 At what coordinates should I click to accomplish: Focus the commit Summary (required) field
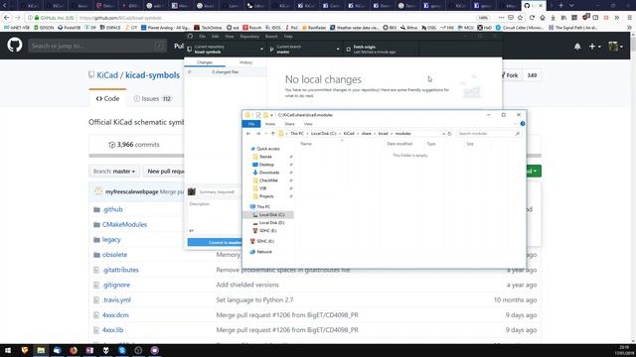pos(219,191)
